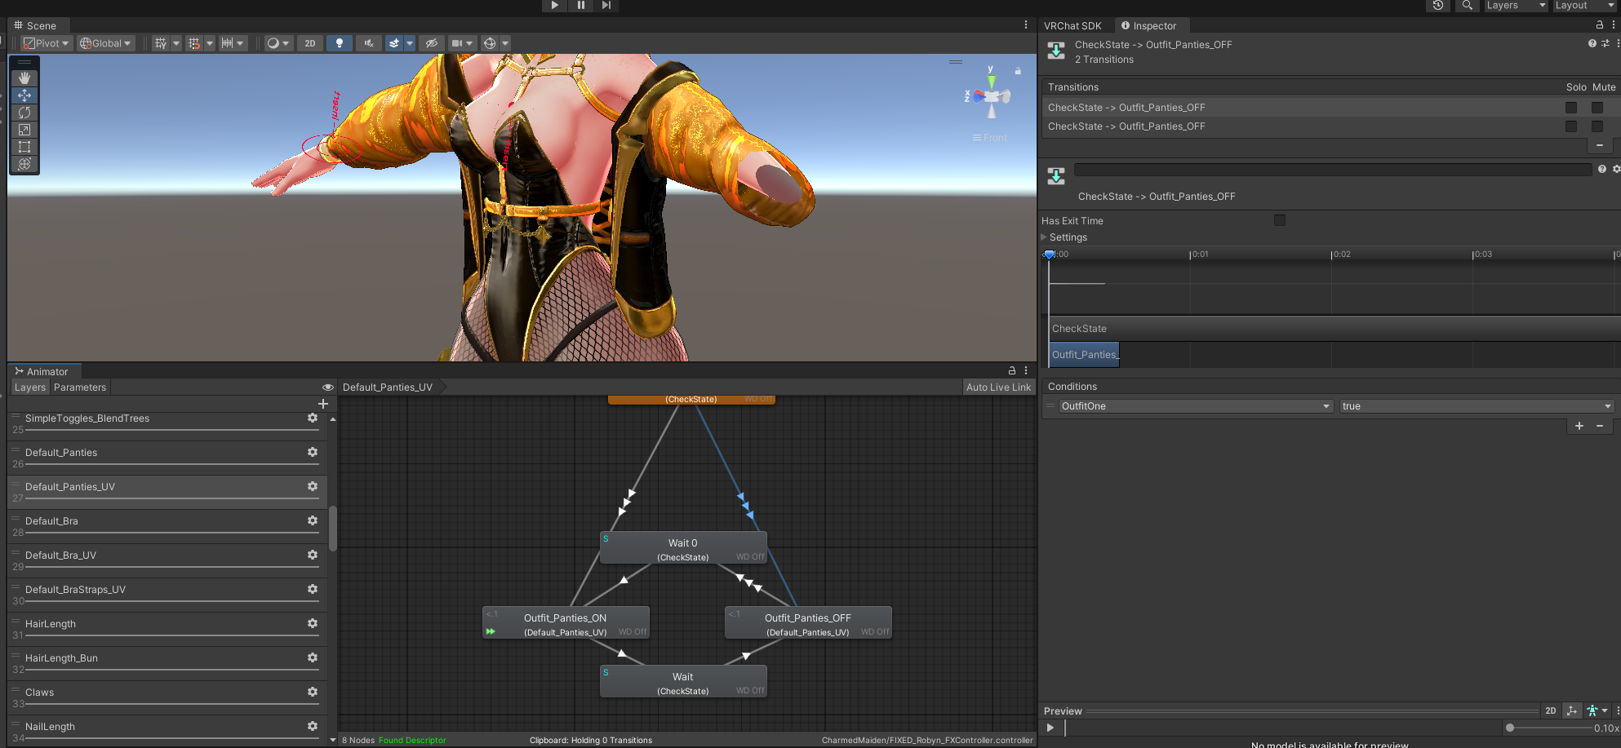
Task: Open the preview avatar dropdown
Action: point(1597,710)
